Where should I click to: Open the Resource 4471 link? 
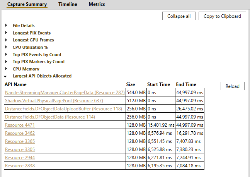pyautogui.click(x=20, y=125)
